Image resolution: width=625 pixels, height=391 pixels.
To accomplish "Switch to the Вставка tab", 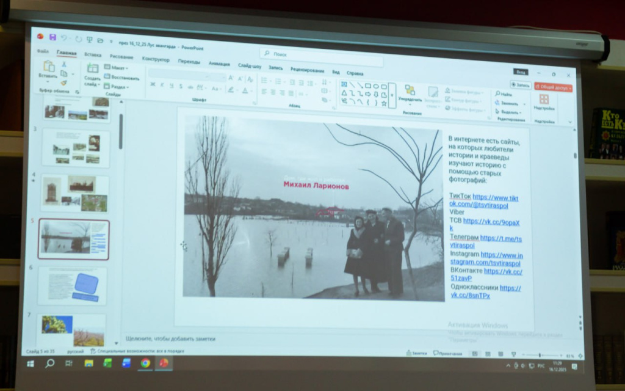I will [93, 55].
